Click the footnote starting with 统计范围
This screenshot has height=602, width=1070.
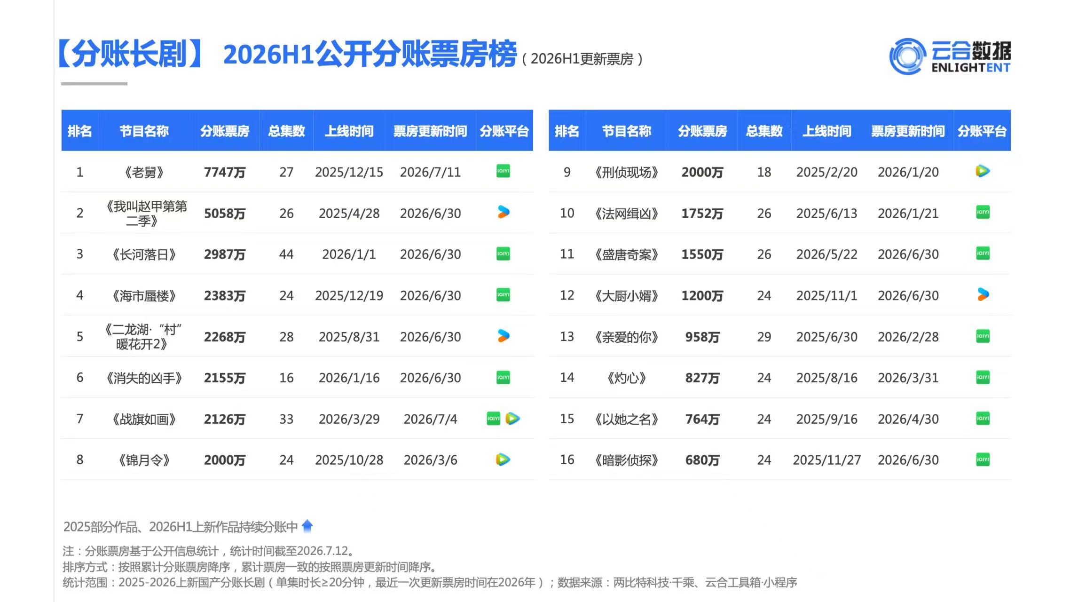tap(430, 583)
